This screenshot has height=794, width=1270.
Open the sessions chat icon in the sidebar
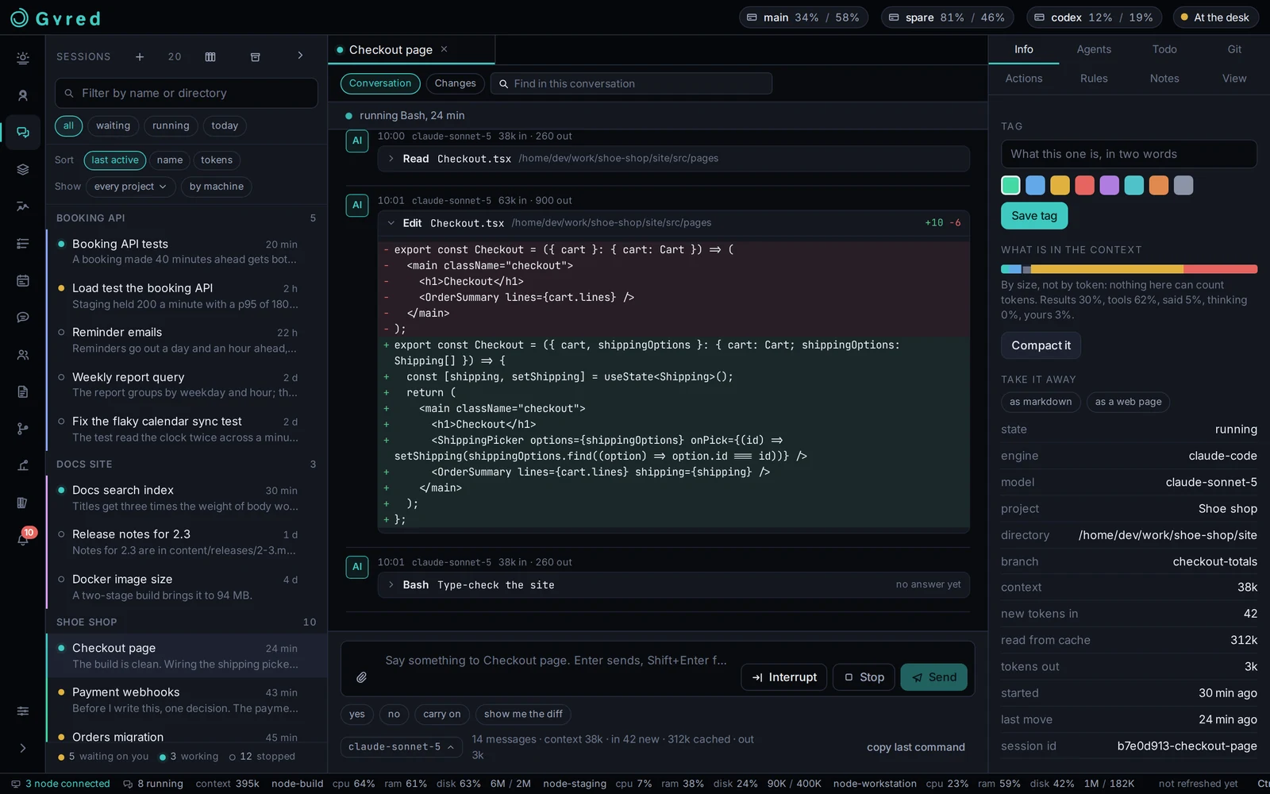pyautogui.click(x=23, y=133)
